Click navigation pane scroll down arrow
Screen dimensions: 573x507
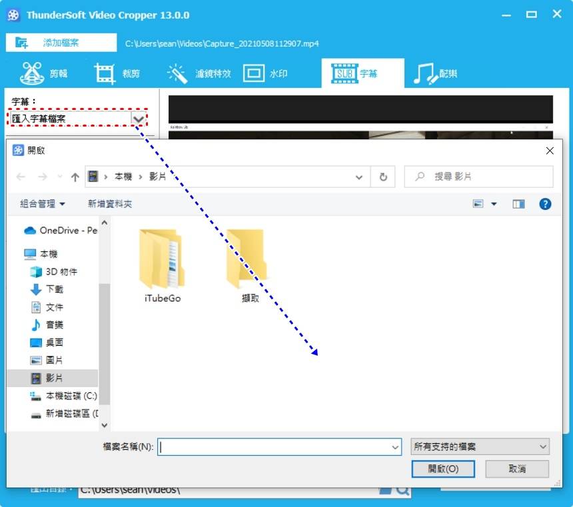pos(105,425)
